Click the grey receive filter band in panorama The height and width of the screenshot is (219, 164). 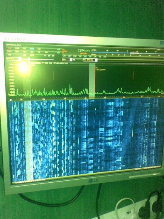(x=92, y=80)
